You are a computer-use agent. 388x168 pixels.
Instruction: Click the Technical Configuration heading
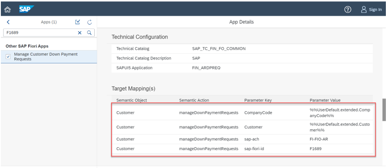pos(140,37)
